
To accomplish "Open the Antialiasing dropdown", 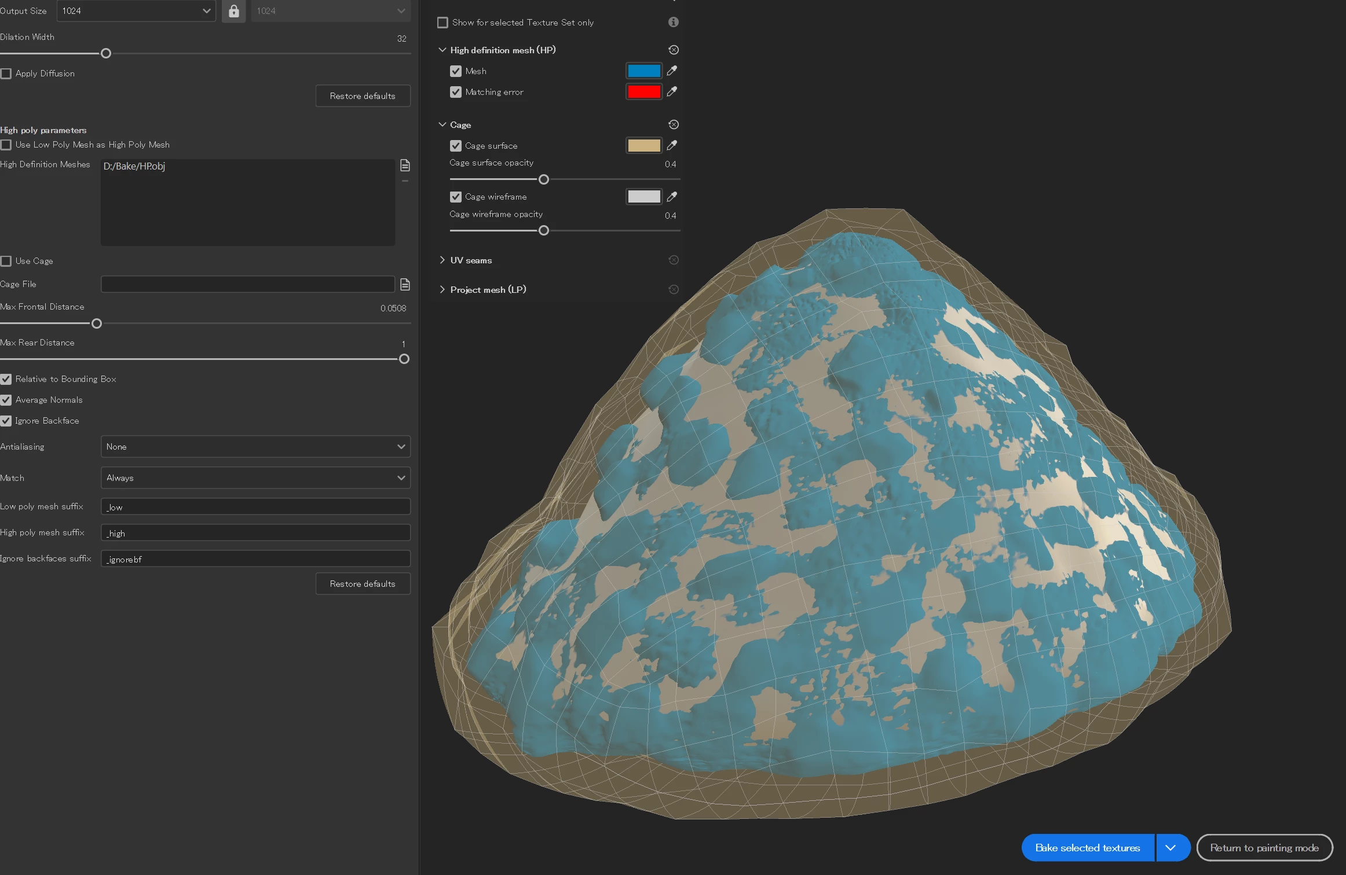I will 255,447.
